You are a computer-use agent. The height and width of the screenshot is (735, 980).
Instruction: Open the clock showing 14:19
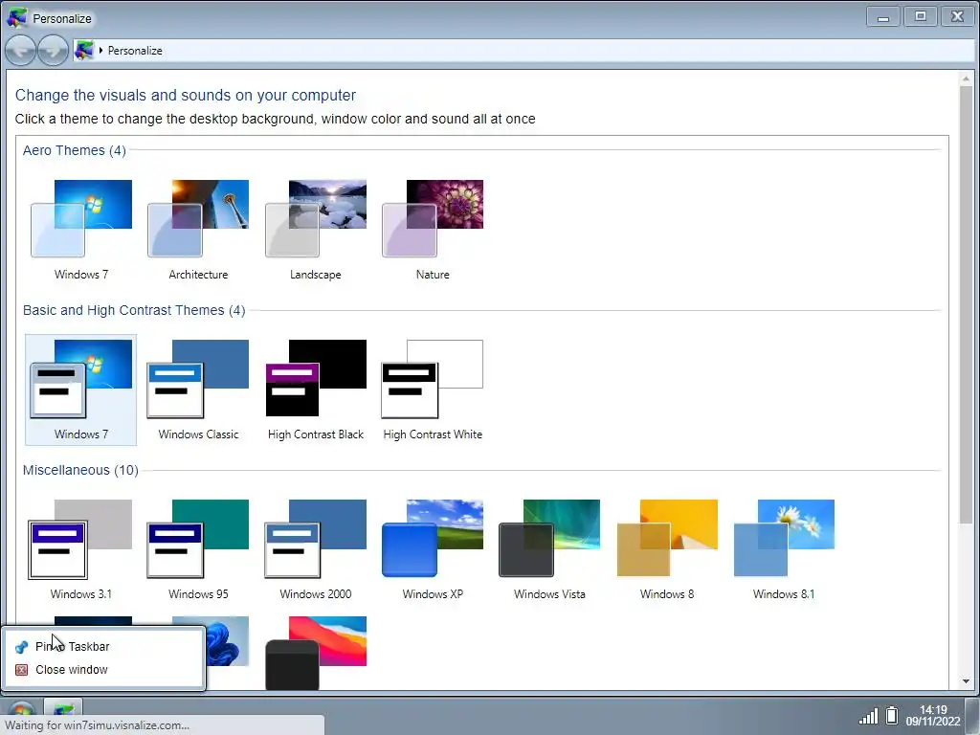[933, 716]
